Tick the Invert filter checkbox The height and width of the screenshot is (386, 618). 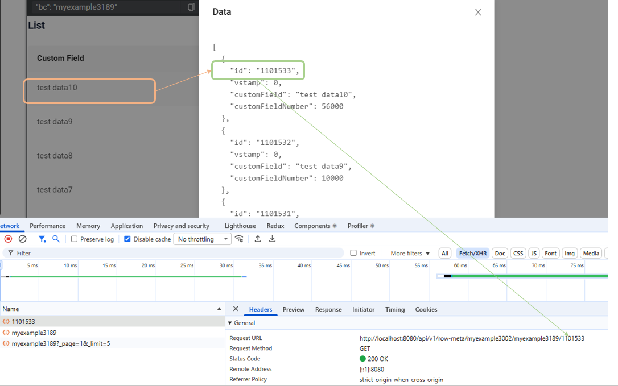353,253
